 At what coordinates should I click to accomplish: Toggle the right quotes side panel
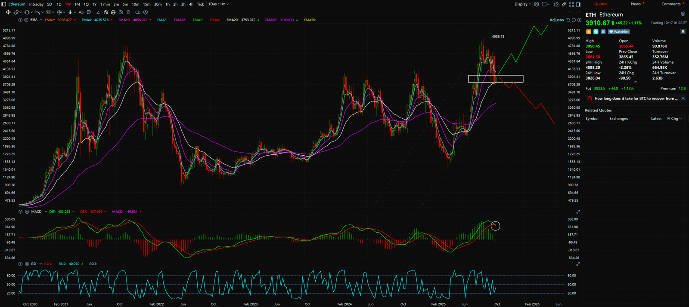tap(578, 4)
